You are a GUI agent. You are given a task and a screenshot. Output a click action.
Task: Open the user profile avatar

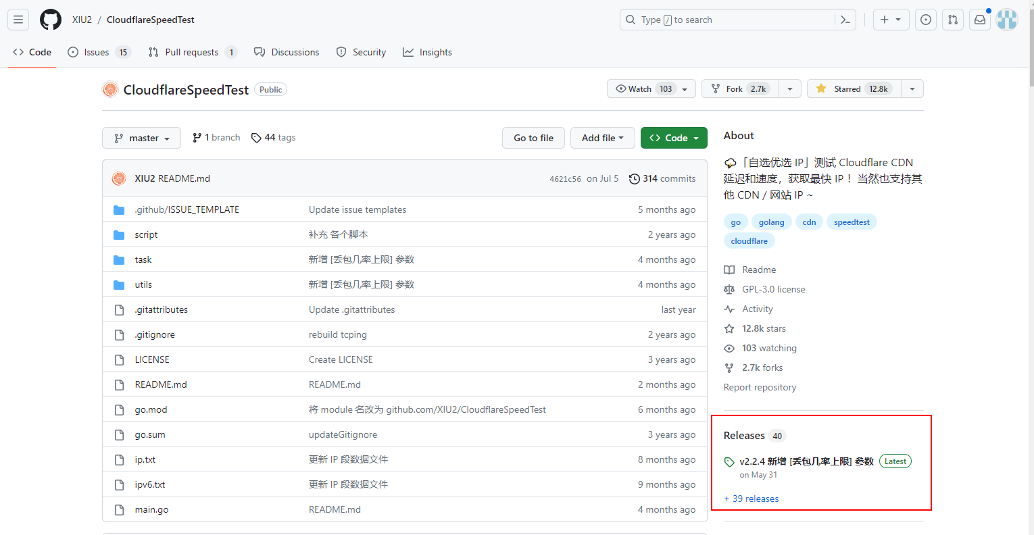[1007, 20]
